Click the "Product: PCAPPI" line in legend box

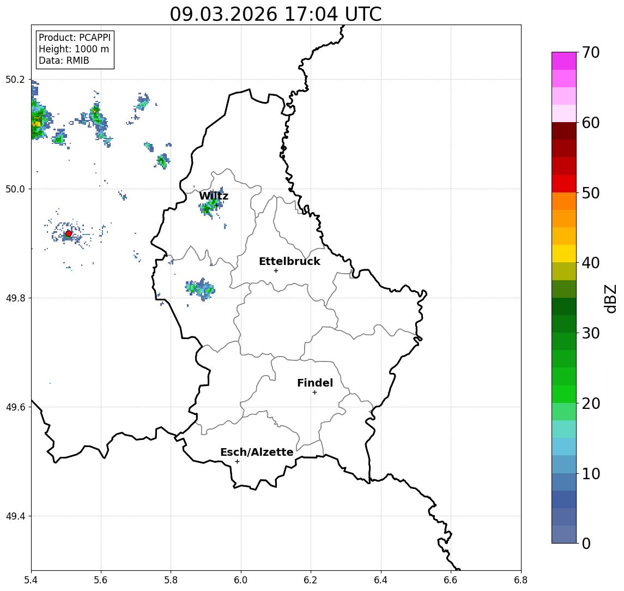click(x=75, y=38)
